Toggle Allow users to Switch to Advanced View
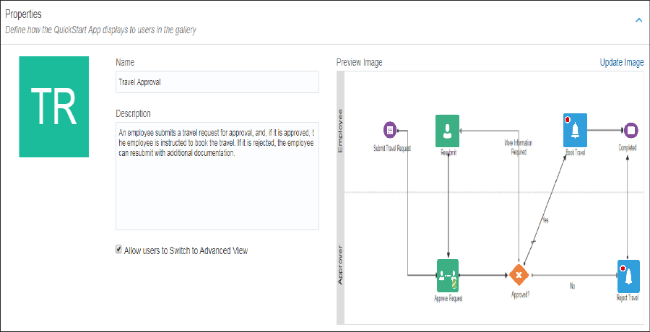Screen dimensions: 650x332 119,250
